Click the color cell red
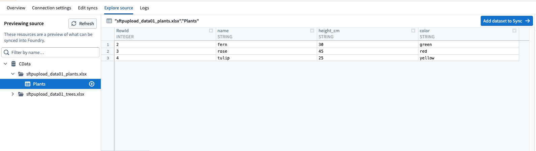Image resolution: width=536 pixels, height=151 pixels. (x=469, y=51)
